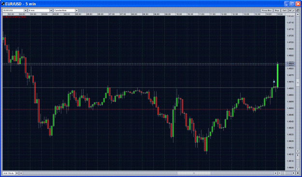Viewport: 302px width, 177px height.
Task: Click the Price Box button
Action: (x=267, y=11)
